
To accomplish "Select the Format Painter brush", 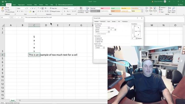I will coord(10,12).
